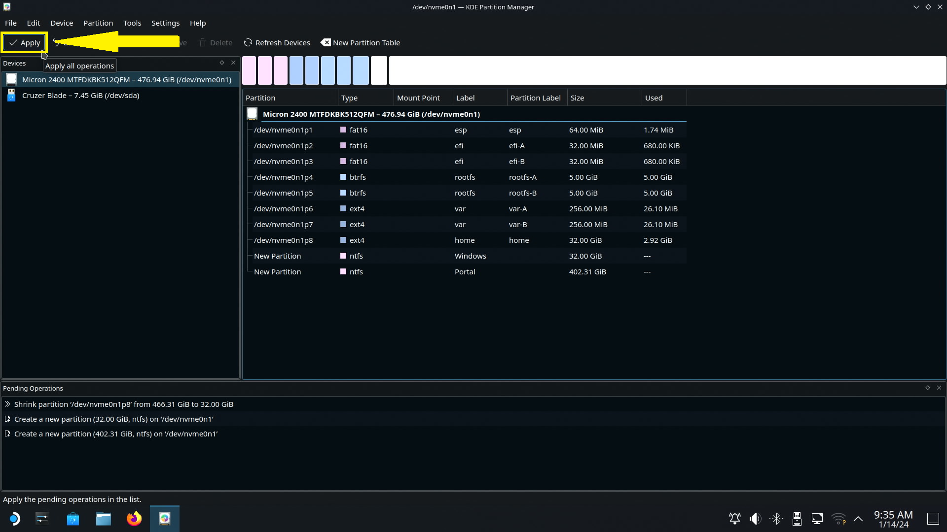947x532 pixels.
Task: Open Firefox from the taskbar
Action: [134, 519]
